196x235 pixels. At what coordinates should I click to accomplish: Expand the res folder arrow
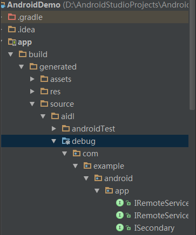tap(32, 92)
